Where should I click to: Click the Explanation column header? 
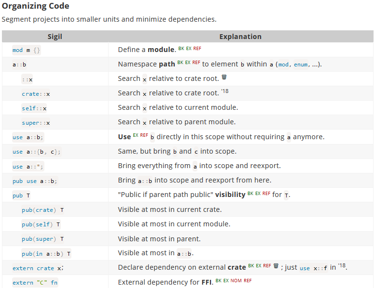pyautogui.click(x=240, y=37)
